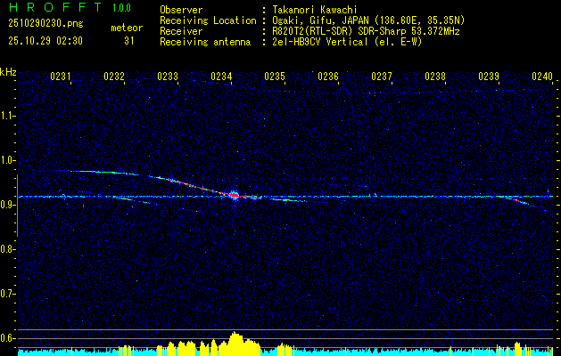The width and height of the screenshot is (561, 356).
Task: Click the 0233 time marker
Action: click(x=168, y=77)
